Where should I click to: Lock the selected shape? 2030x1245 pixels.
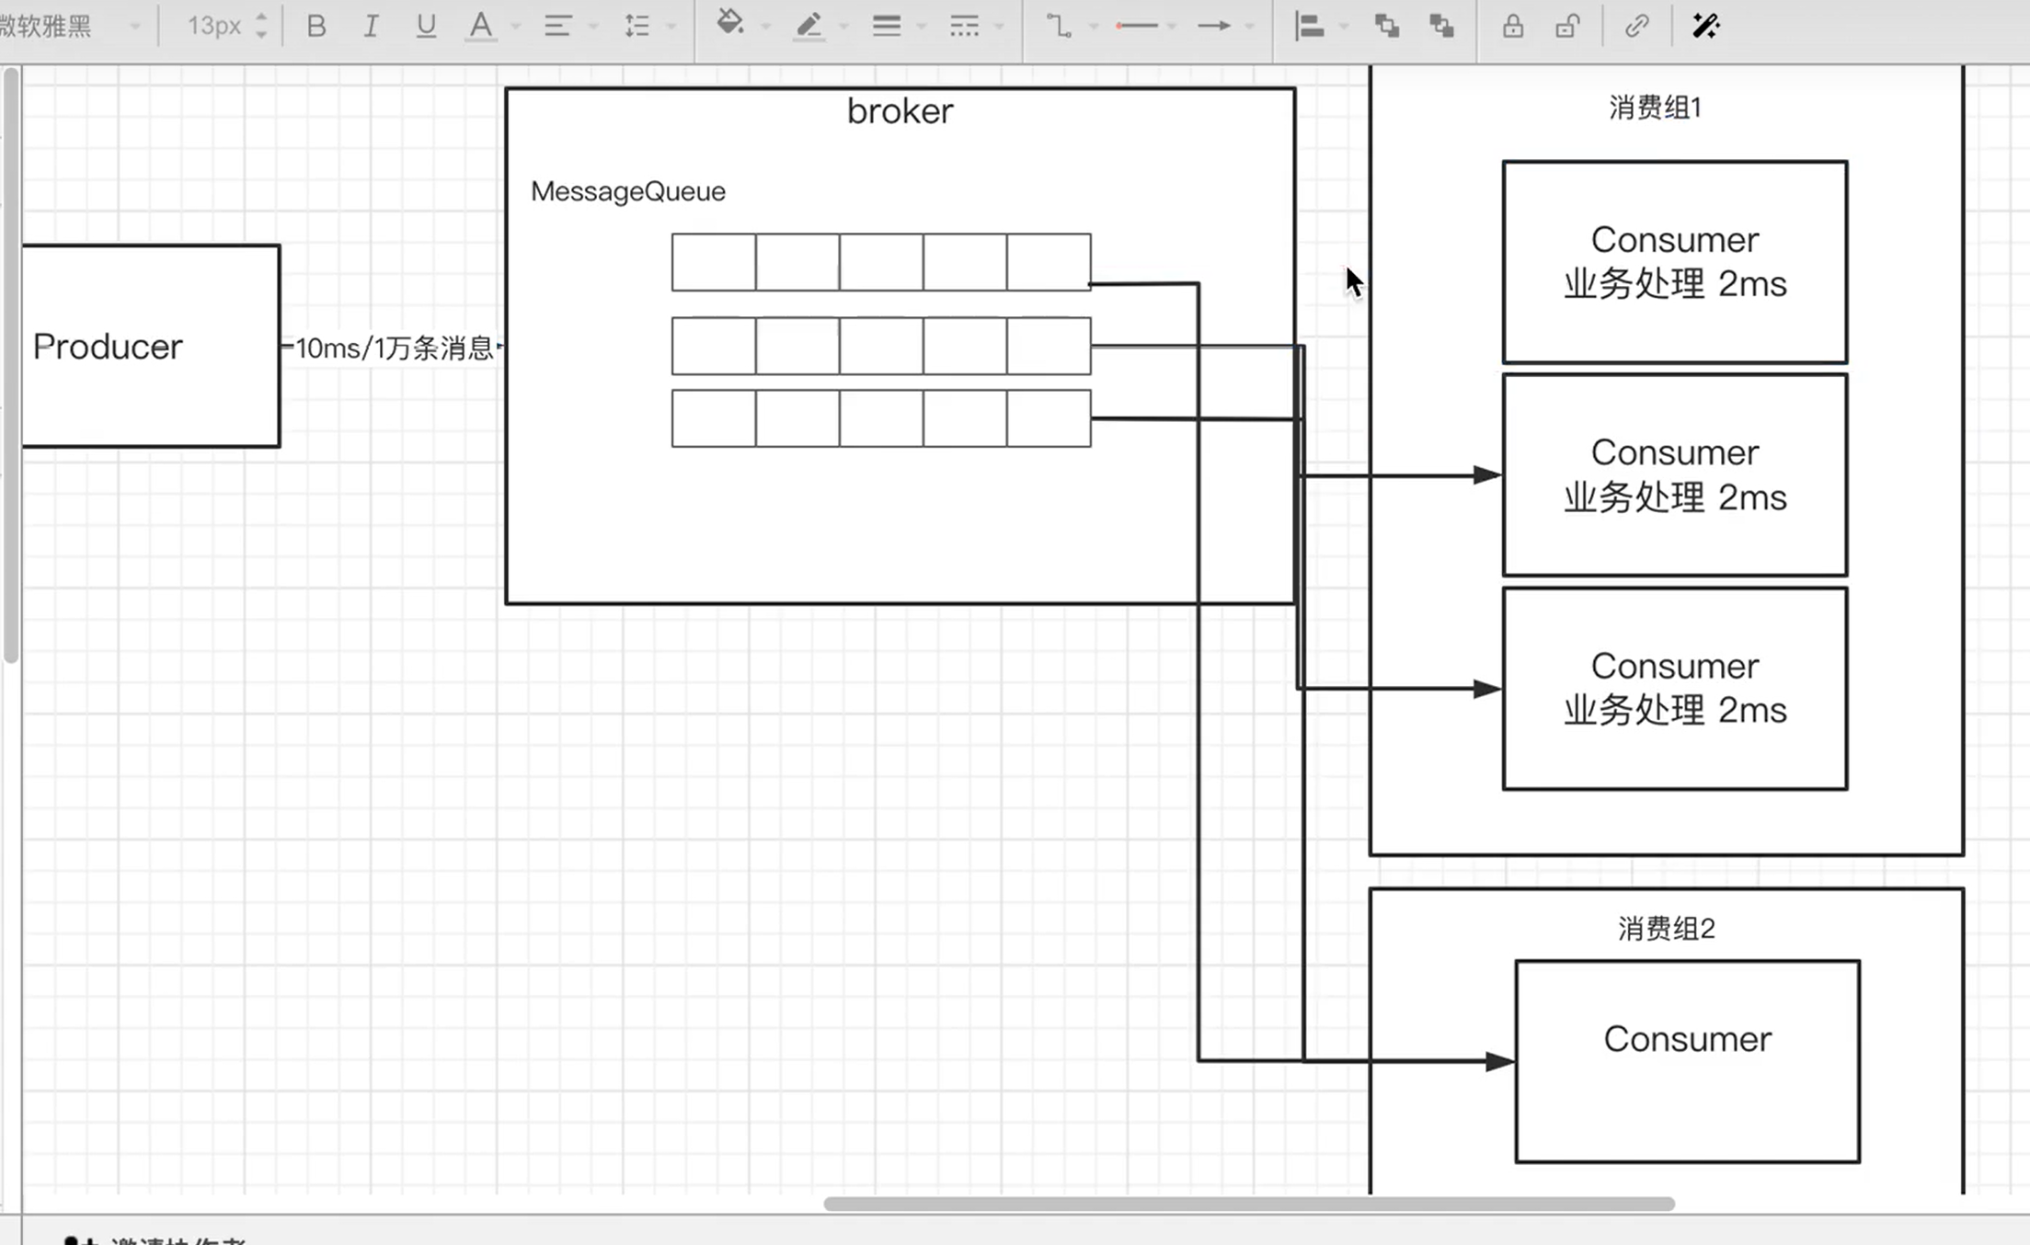1513,26
